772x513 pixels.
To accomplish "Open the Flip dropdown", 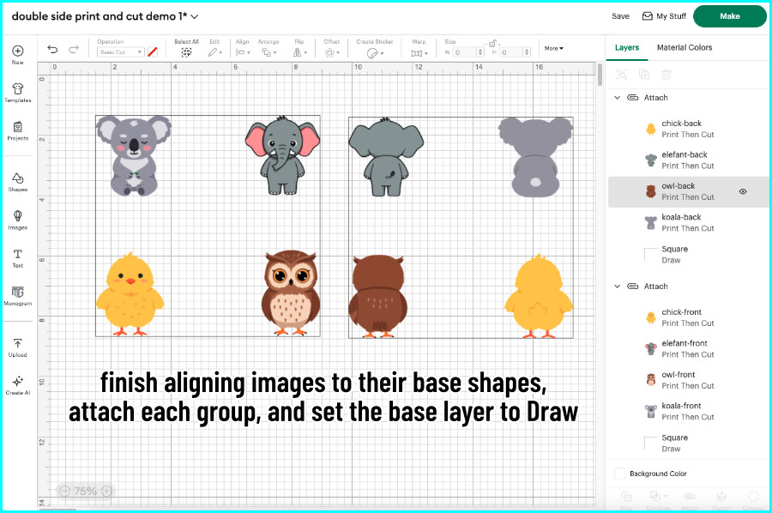I will (x=300, y=52).
